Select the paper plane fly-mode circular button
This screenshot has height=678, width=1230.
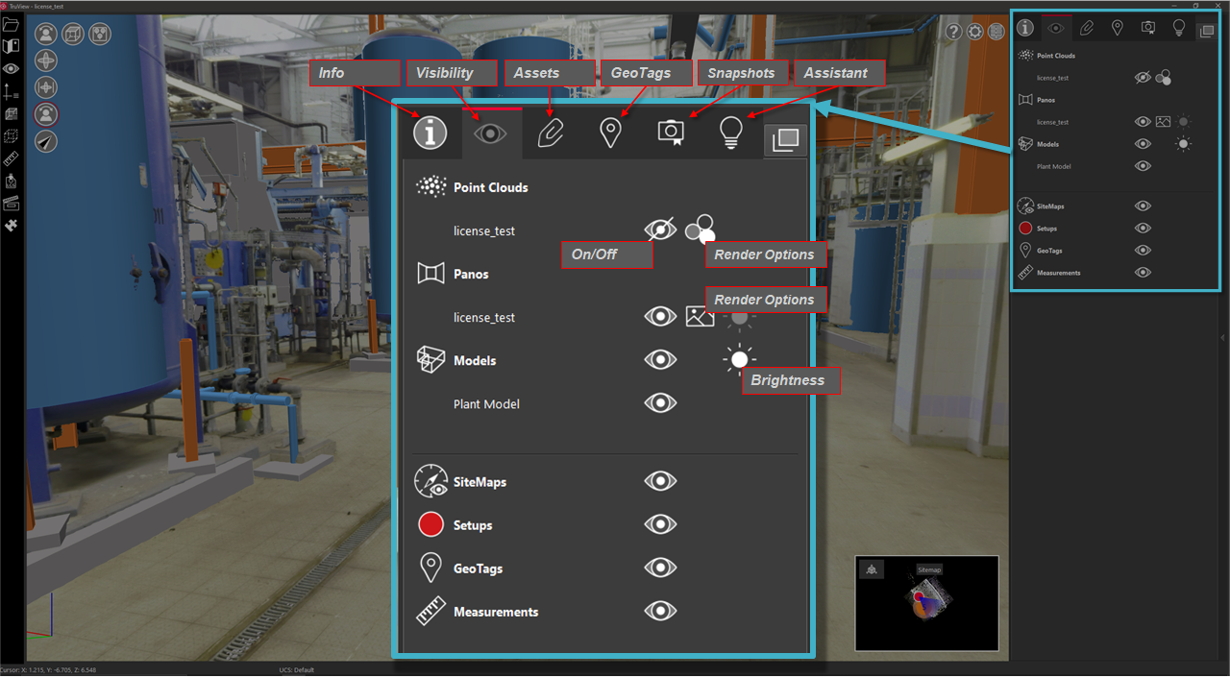(46, 141)
